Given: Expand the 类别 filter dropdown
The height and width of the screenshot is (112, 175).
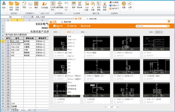Looking at the screenshot, I should (x=56, y=32).
